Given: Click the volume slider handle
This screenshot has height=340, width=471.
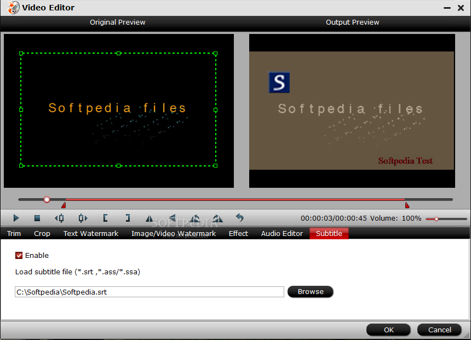Looking at the screenshot, I should [436, 219].
